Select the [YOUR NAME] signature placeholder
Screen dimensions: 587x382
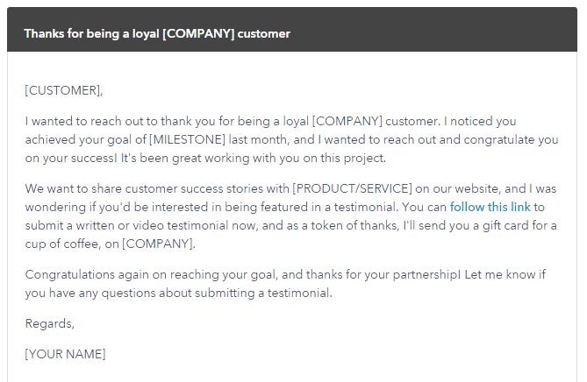coord(65,354)
